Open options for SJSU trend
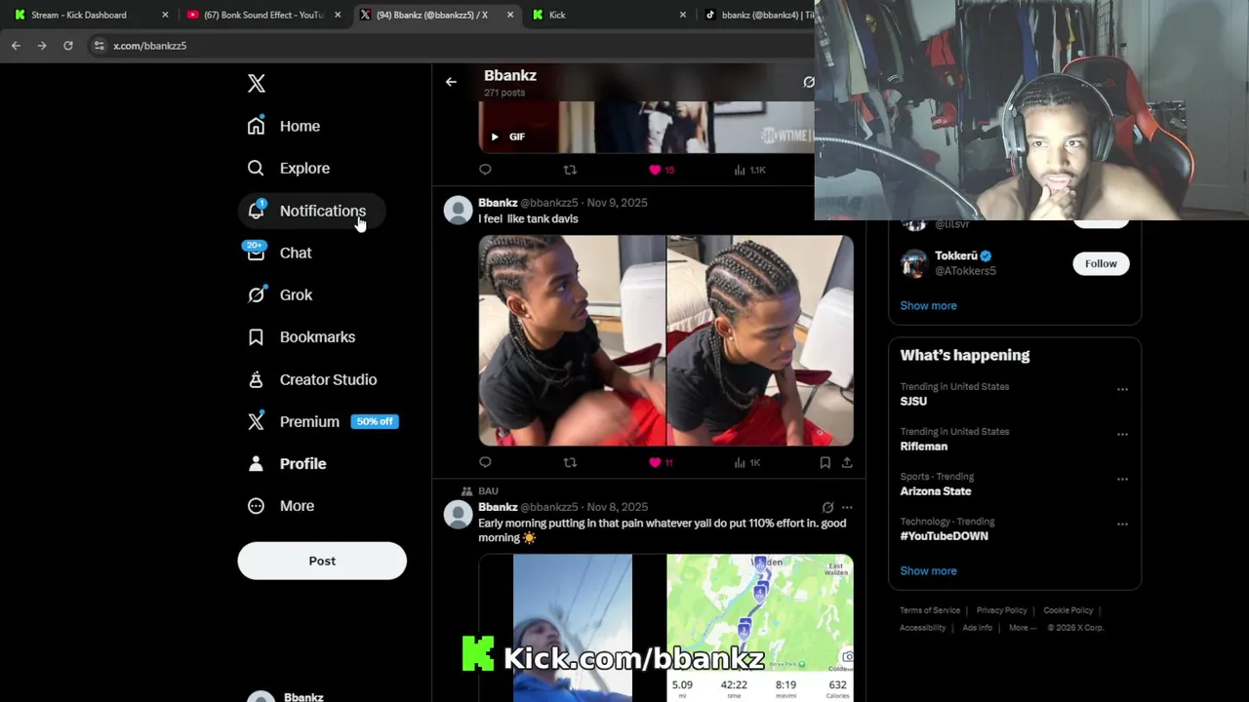Image resolution: width=1249 pixels, height=702 pixels. tap(1122, 389)
